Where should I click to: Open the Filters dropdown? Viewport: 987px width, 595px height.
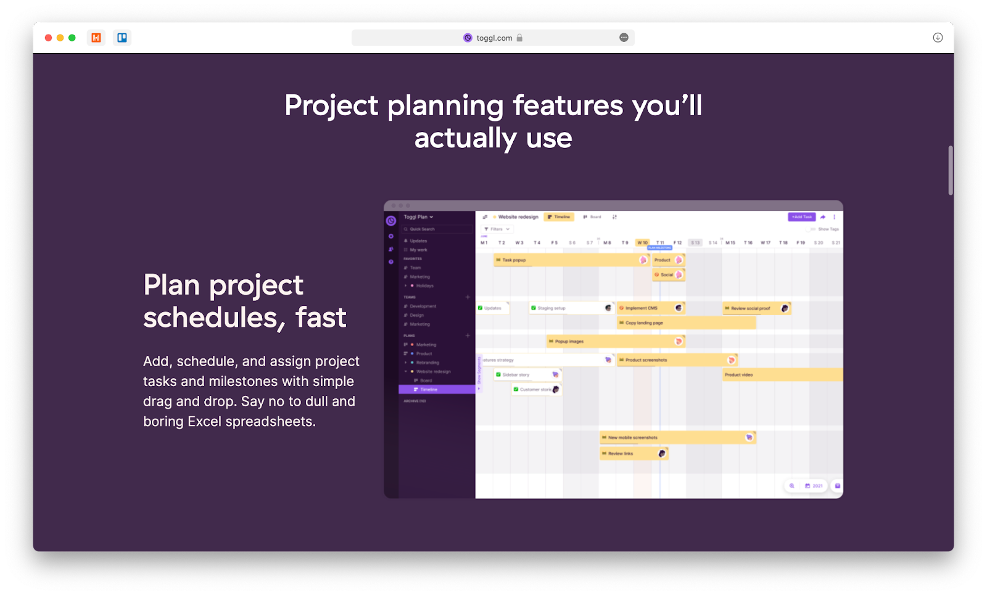pos(497,229)
